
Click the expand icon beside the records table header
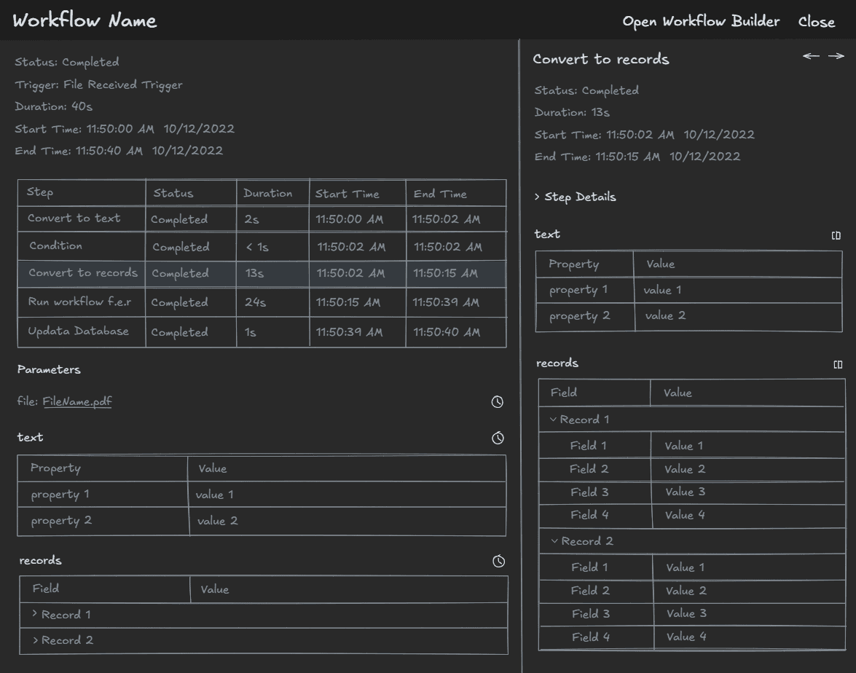click(836, 363)
